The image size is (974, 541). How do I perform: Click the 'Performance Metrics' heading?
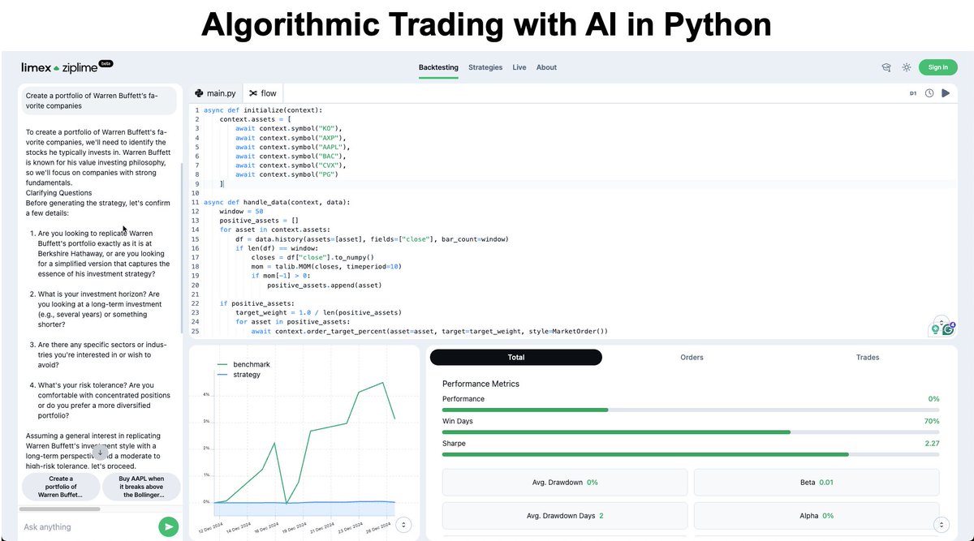point(481,384)
